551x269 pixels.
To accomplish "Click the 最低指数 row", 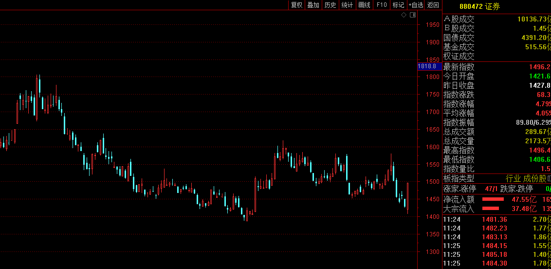I will [497, 159].
